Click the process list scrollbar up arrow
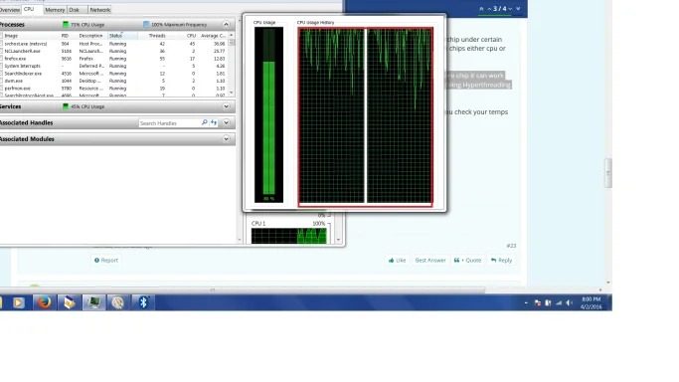This screenshot has height=382, width=679. [232, 35]
